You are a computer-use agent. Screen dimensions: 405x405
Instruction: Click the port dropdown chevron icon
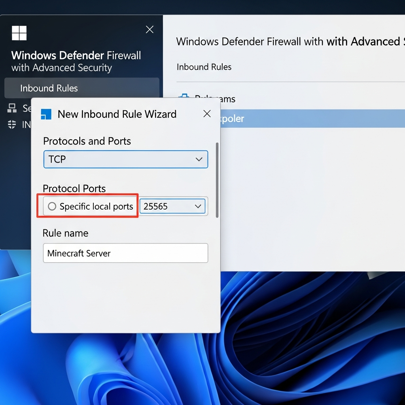click(198, 206)
